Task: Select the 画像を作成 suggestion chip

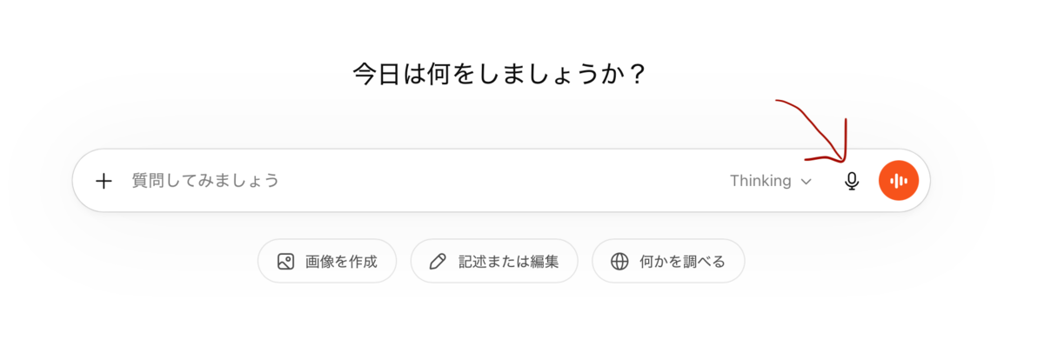Action: [x=327, y=261]
